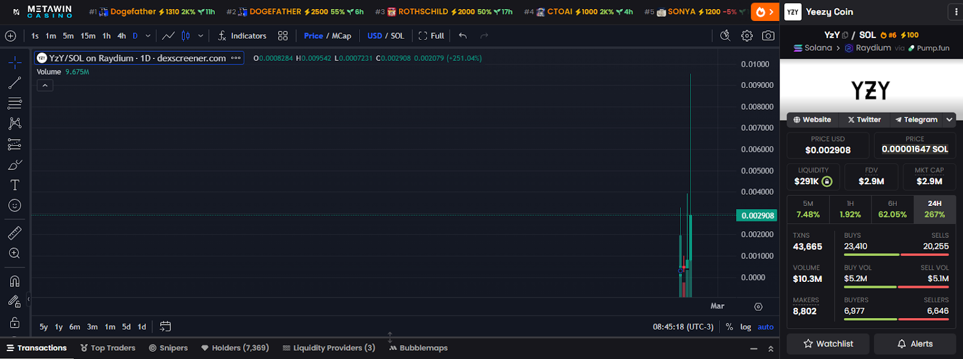
Task: Select the 1h interval
Action: point(107,36)
